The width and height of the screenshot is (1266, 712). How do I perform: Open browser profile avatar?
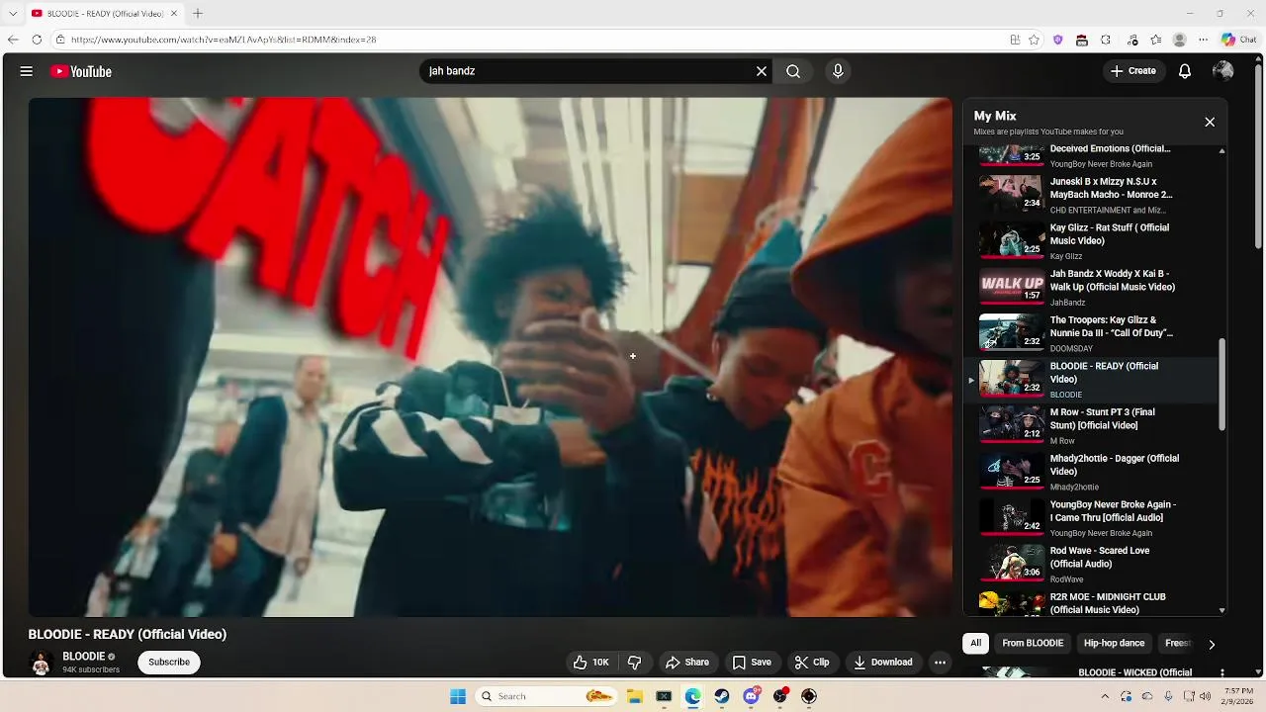(x=1179, y=40)
